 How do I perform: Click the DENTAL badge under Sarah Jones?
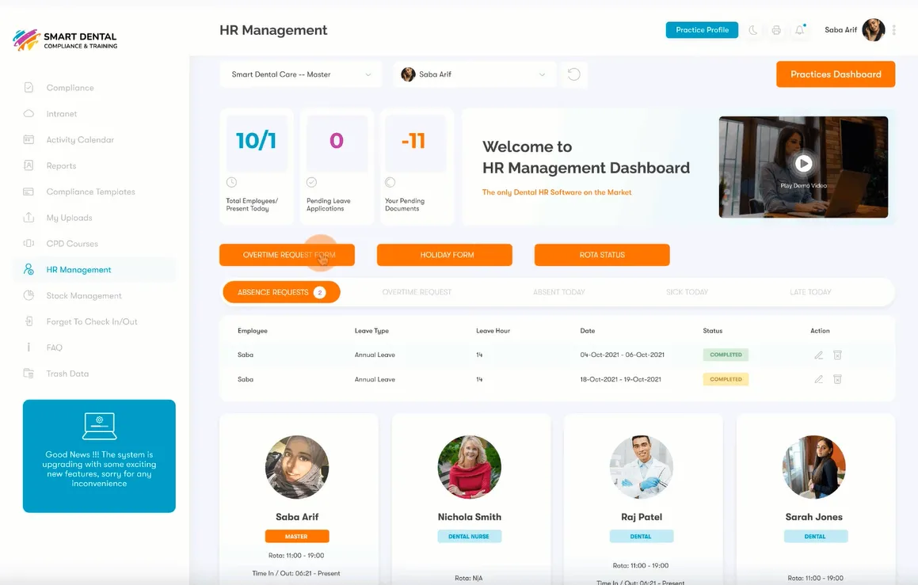pos(816,536)
